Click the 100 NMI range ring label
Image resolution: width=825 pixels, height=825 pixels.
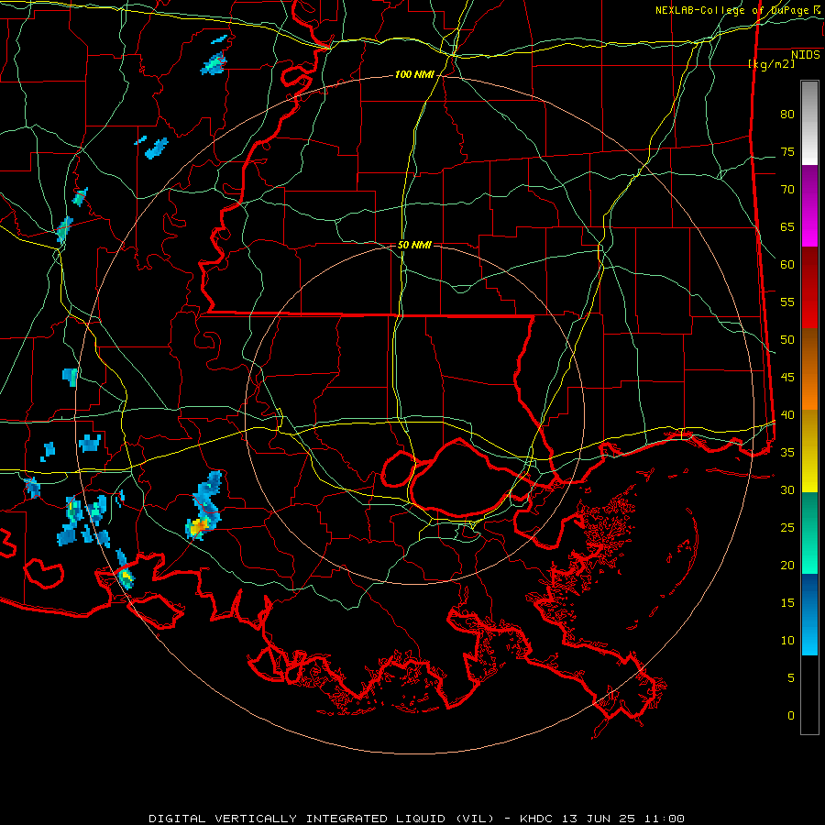pyautogui.click(x=414, y=75)
